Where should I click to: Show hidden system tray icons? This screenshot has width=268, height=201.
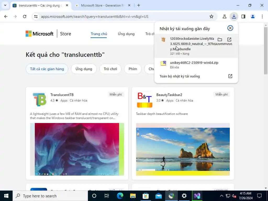point(221,196)
